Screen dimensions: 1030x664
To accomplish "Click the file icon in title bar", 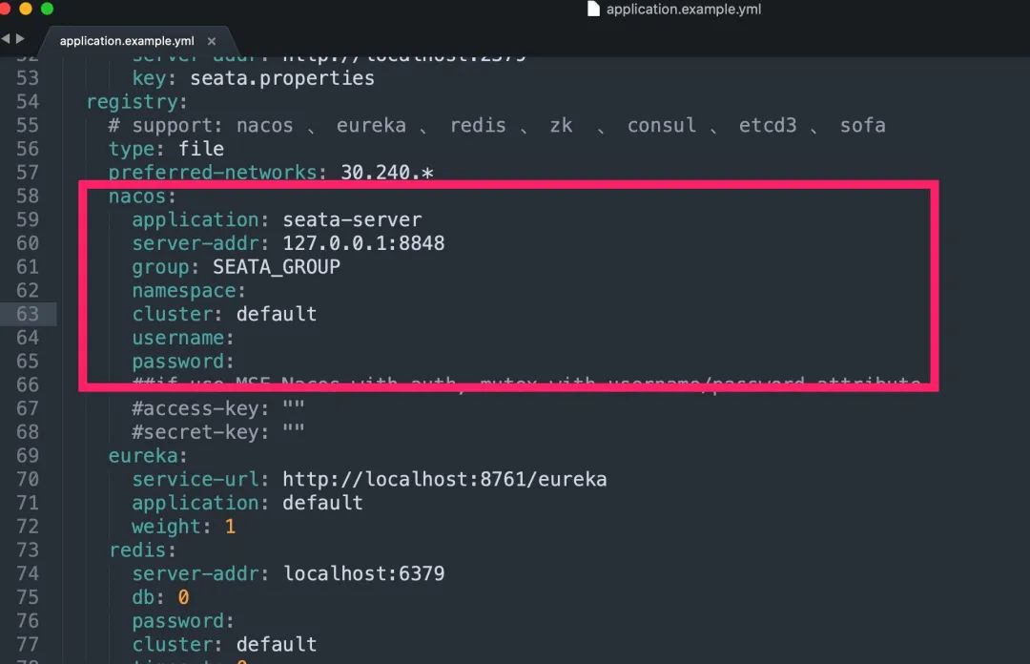I will [x=593, y=10].
